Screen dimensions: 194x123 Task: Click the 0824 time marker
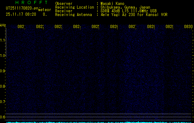[77, 26]
